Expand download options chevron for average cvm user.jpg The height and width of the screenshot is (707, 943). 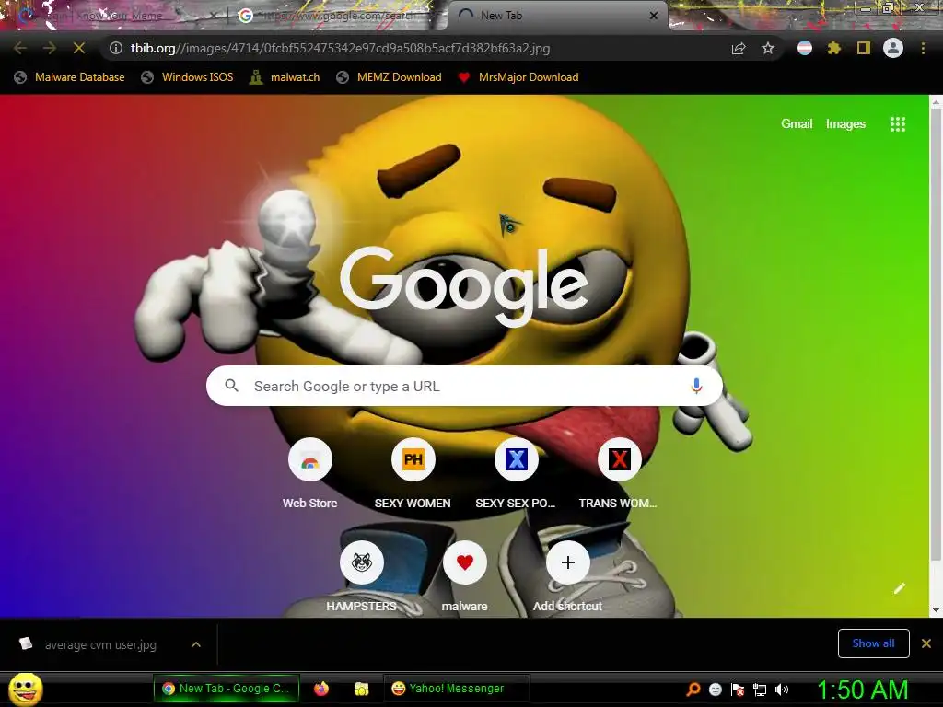coord(196,644)
